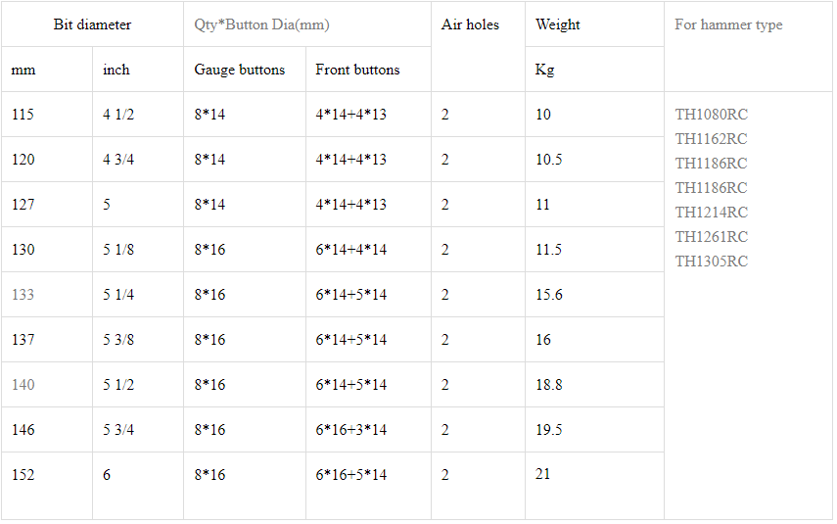Select the "Air holes" column header
The height and width of the screenshot is (524, 837).
click(x=470, y=24)
